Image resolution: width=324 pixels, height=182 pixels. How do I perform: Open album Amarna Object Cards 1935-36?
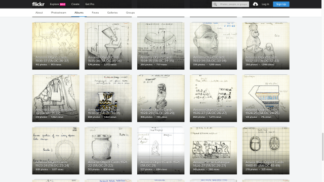click(108, 46)
